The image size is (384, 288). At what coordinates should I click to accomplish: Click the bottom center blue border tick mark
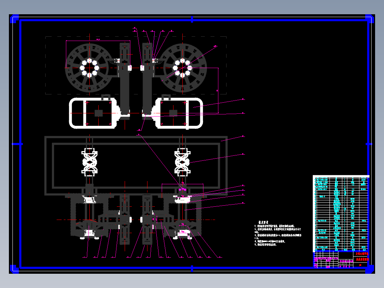click(x=192, y=268)
